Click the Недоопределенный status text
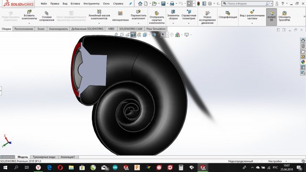This screenshot has height=172, width=306. coord(240,161)
